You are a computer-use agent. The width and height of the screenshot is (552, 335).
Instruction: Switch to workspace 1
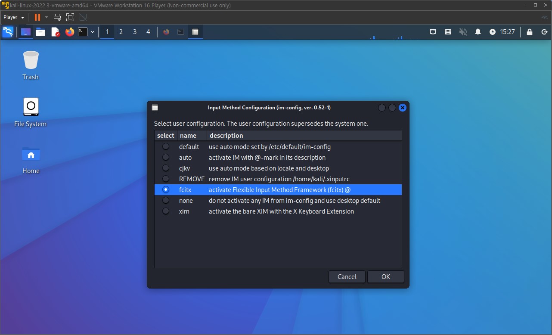click(107, 32)
